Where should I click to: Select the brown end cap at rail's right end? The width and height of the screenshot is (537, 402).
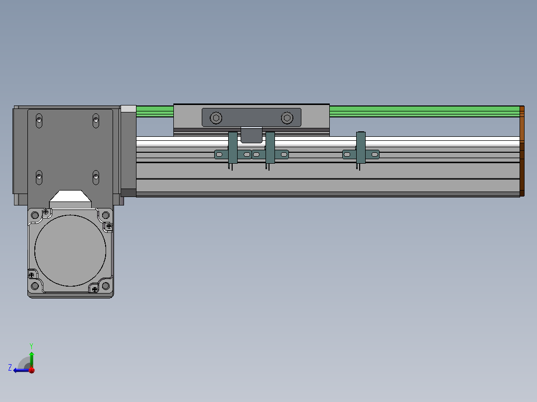click(522, 151)
